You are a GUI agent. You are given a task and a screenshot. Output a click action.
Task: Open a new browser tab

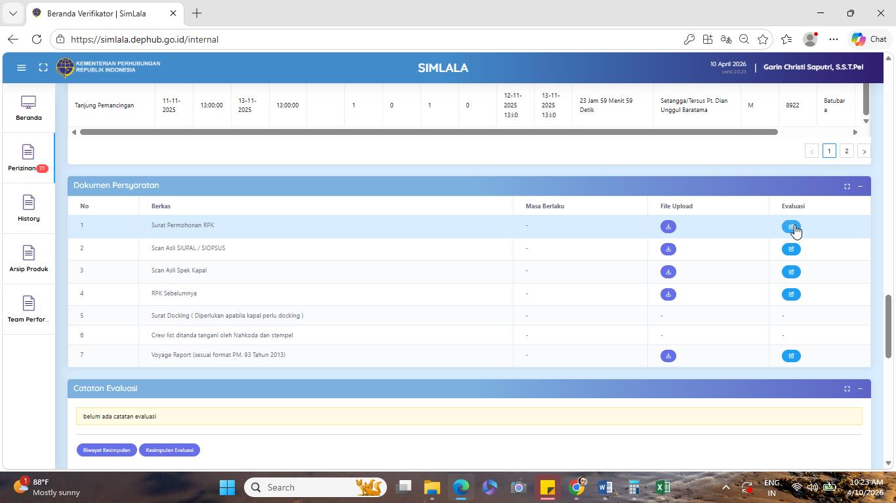coord(197,13)
